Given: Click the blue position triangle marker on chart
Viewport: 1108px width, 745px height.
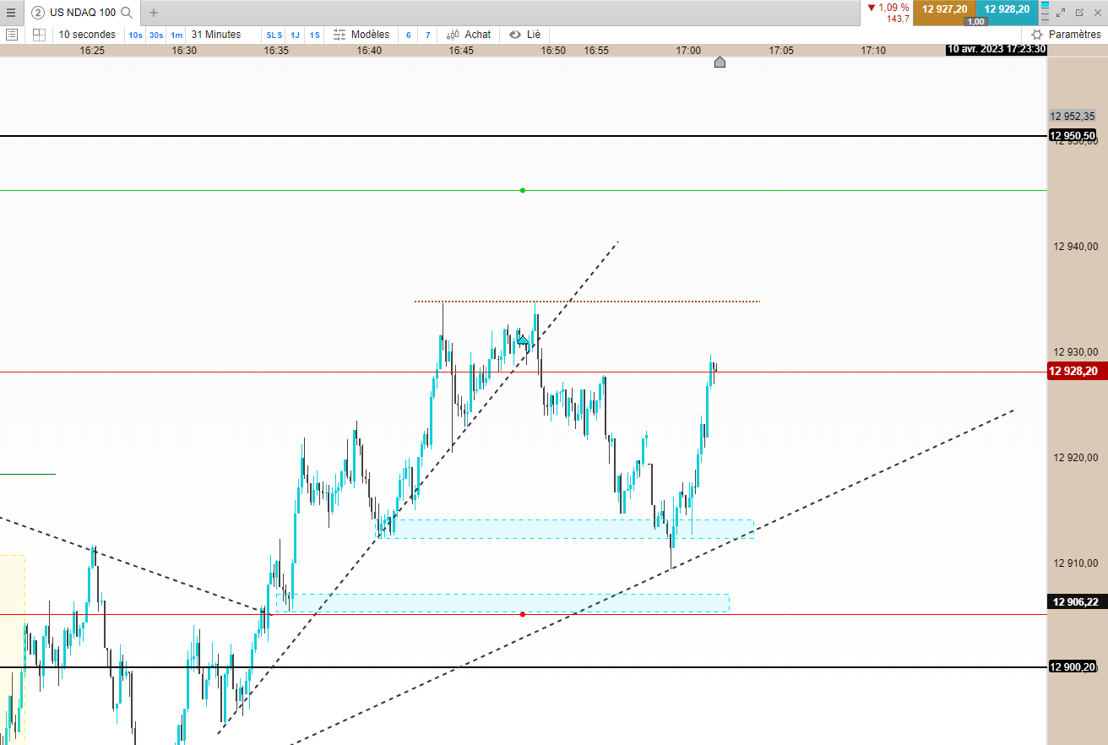Looking at the screenshot, I should tap(523, 340).
